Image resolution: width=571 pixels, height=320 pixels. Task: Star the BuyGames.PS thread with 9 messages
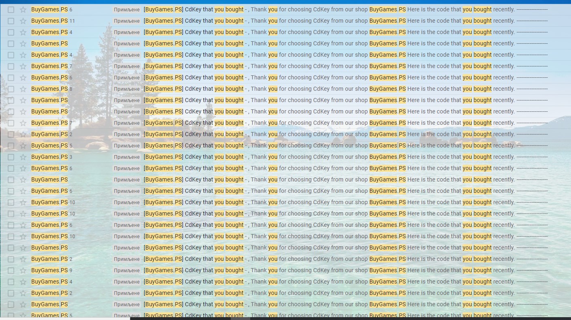tap(23, 270)
